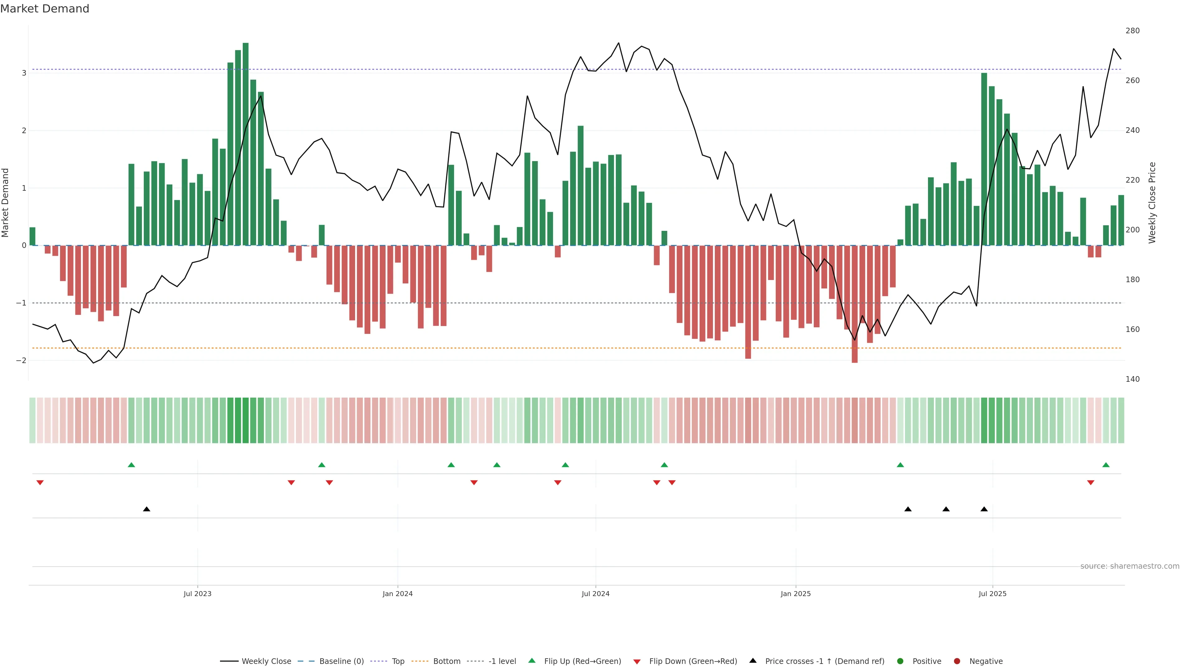Click the first black price-cross marker before Jul 2023
Screen dimensions: 1195x672
point(147,509)
